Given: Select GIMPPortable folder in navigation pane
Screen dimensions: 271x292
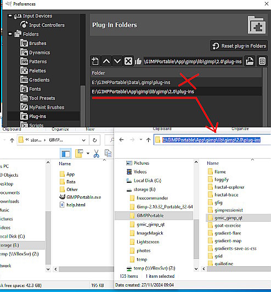Looking at the screenshot, I should (154, 216).
